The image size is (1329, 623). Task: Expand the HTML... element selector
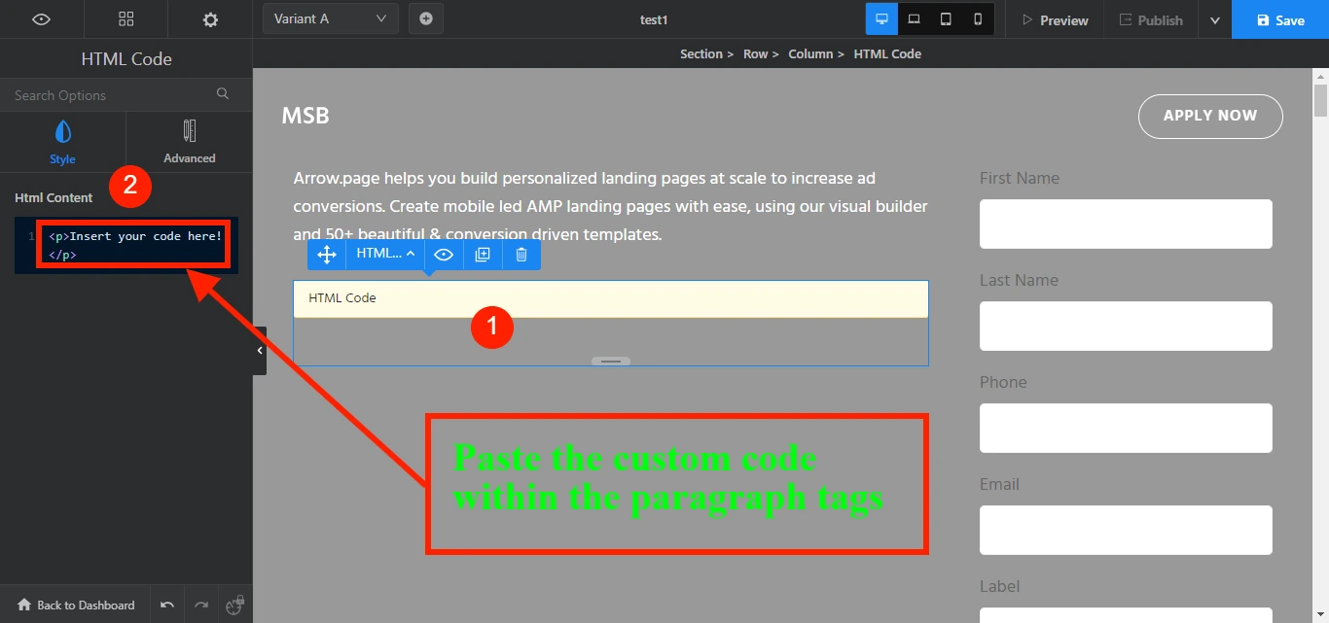385,254
